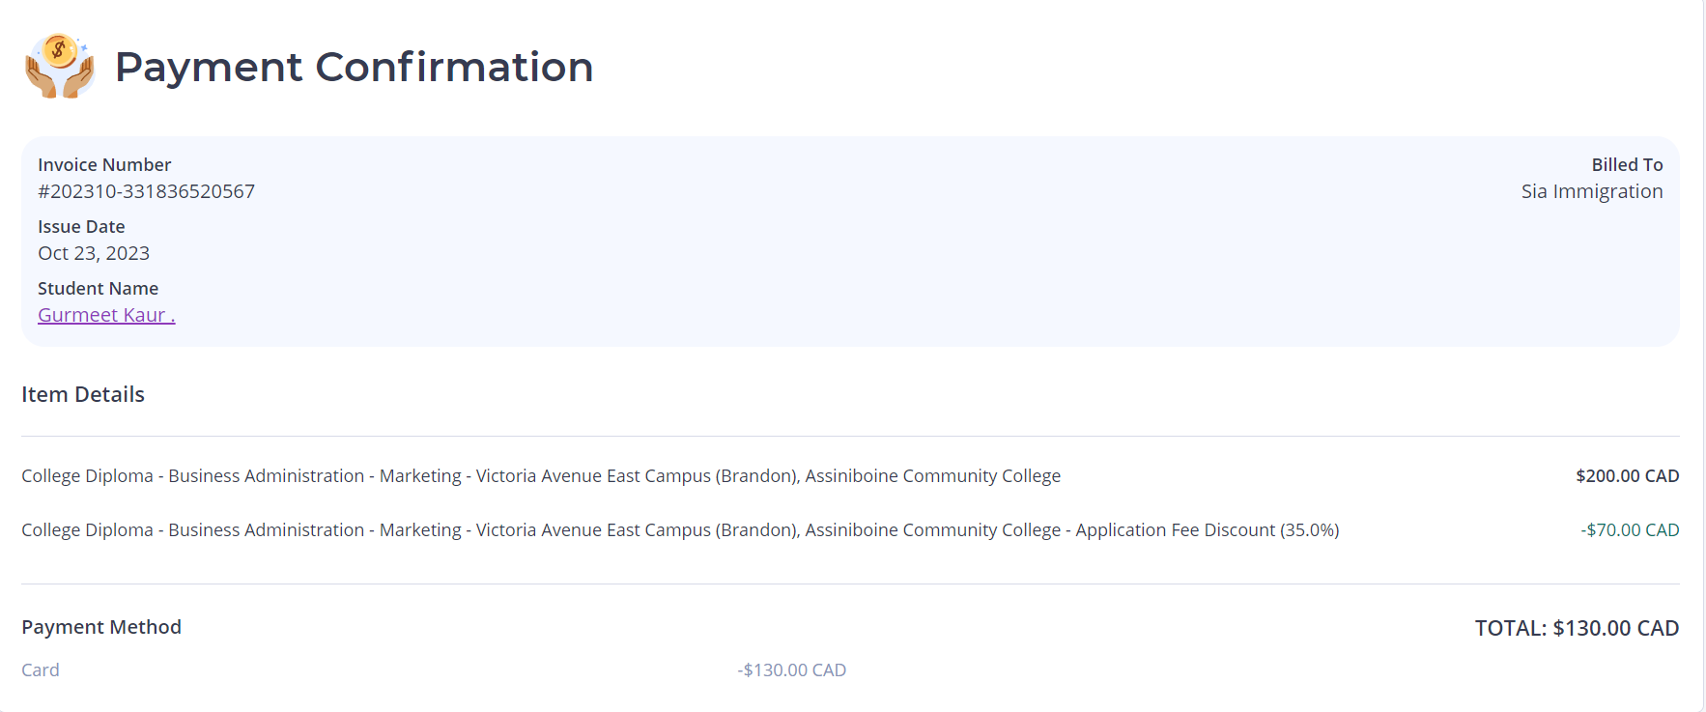Select the Invoice Number label
Screen dimensions: 1706x712
104,165
